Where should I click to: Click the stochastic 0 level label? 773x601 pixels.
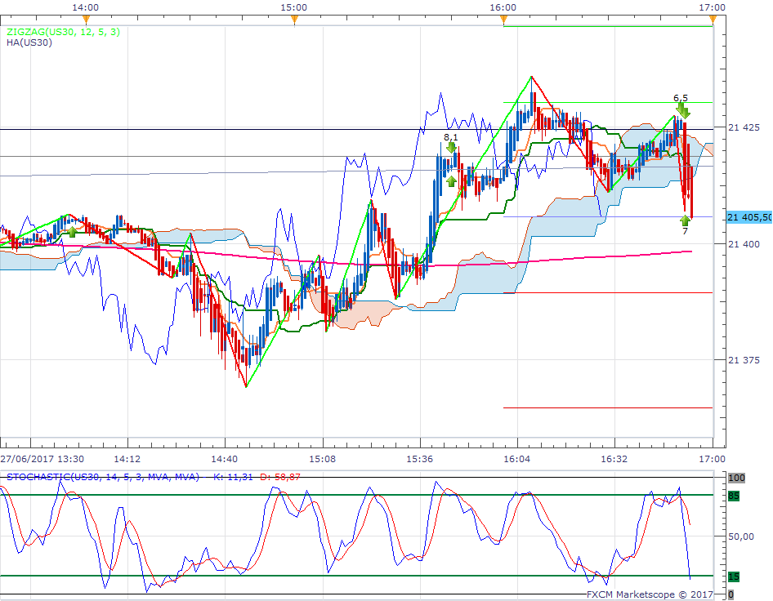731,594
